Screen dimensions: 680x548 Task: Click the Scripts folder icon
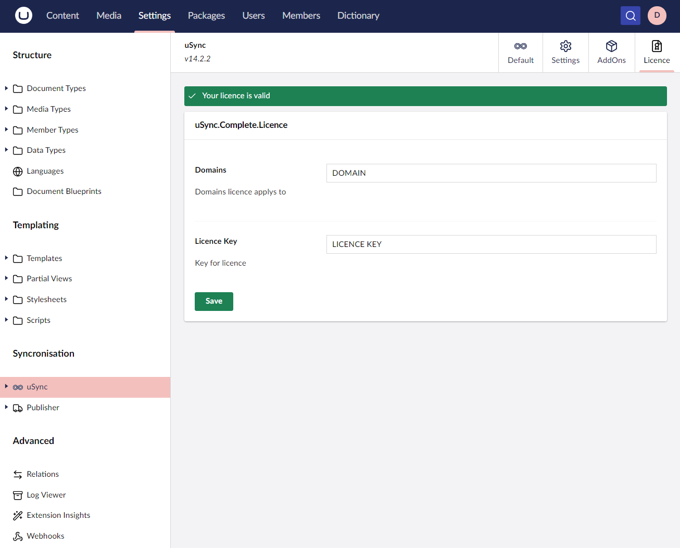(18, 320)
